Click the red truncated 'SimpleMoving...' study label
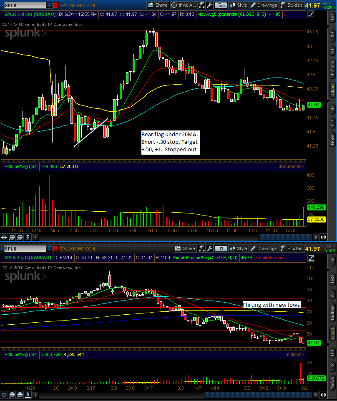The height and width of the screenshot is (401, 337). pos(271,258)
